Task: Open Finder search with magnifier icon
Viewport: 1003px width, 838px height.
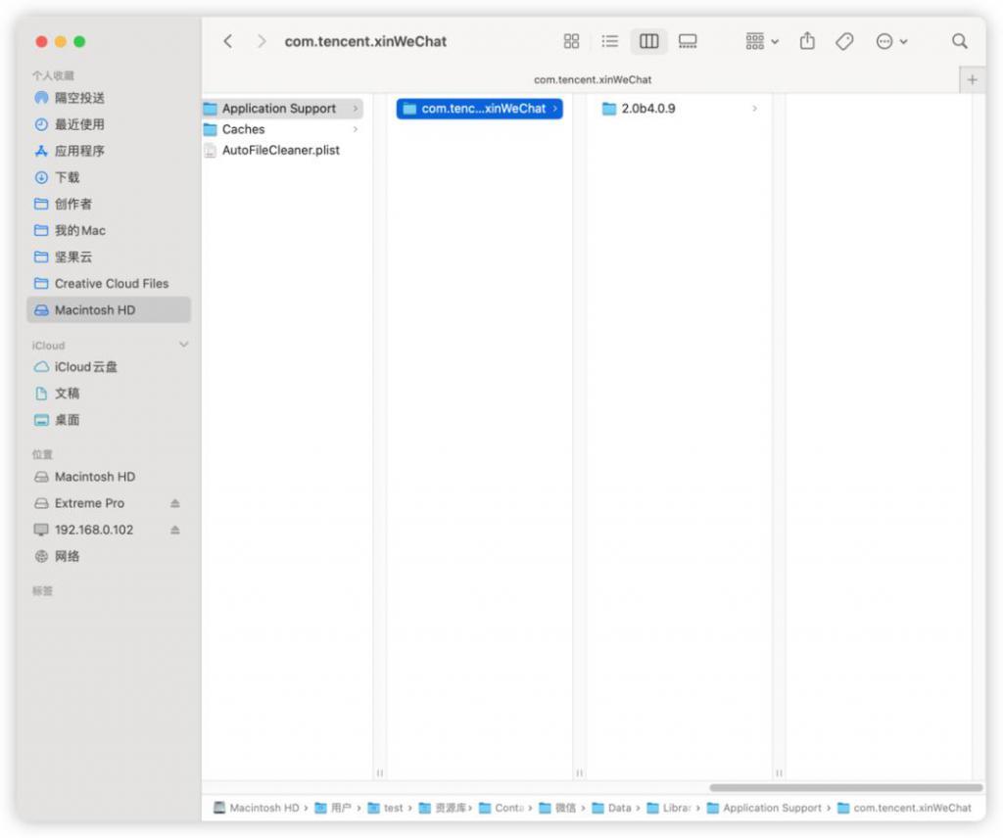Action: (960, 41)
